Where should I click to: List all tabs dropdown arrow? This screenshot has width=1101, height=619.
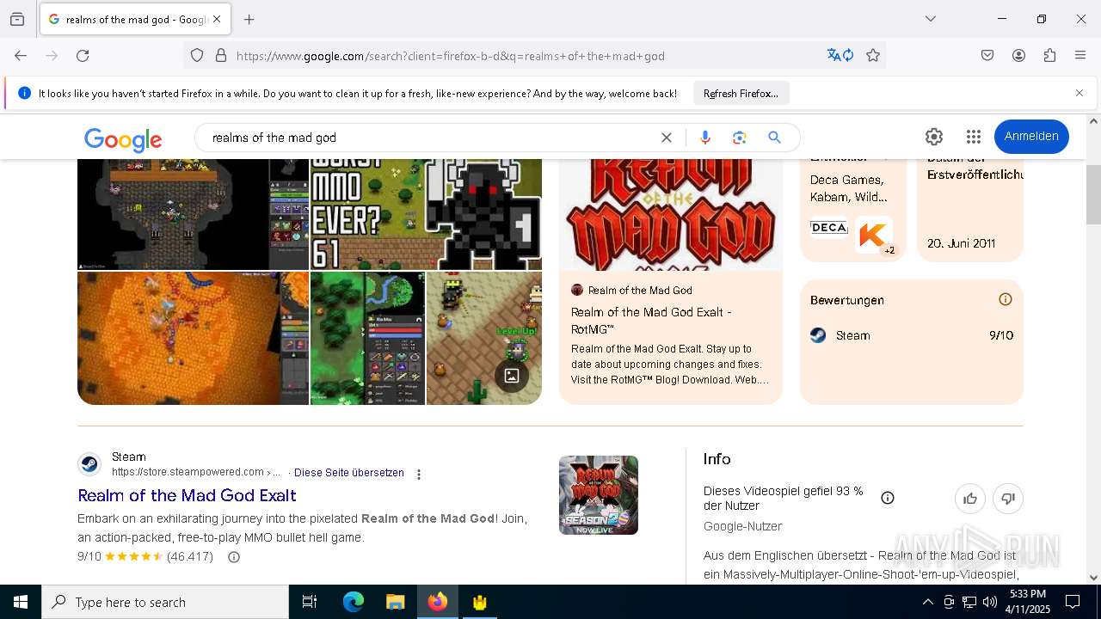(930, 19)
